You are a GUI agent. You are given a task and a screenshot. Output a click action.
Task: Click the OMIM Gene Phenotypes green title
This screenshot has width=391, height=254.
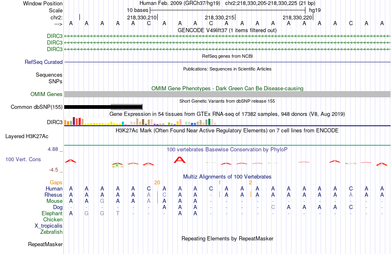point(228,88)
